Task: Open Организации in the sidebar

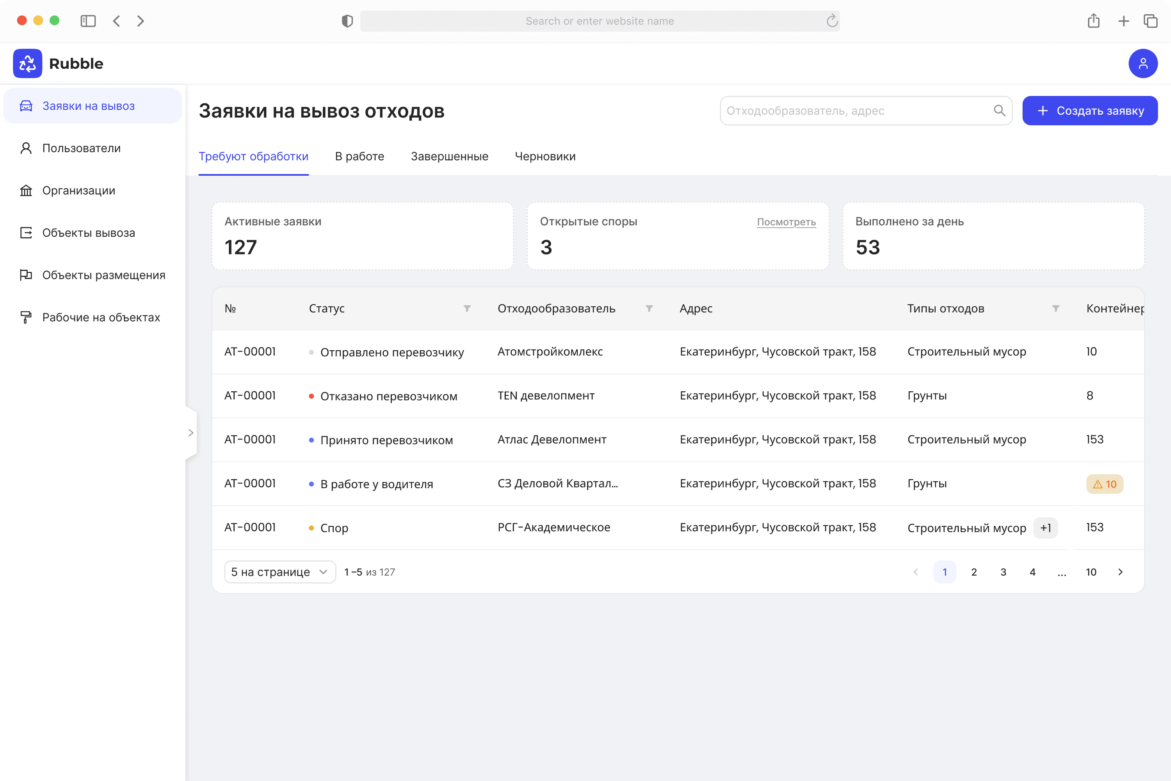Action: coord(93,191)
